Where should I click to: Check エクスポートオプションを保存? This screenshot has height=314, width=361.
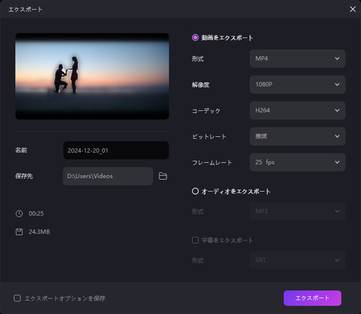pyautogui.click(x=17, y=298)
